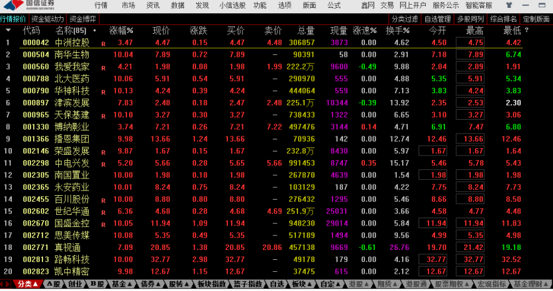This screenshot has width=553, height=291.
Task: Open the 市场 menu
Action: coord(128,5)
